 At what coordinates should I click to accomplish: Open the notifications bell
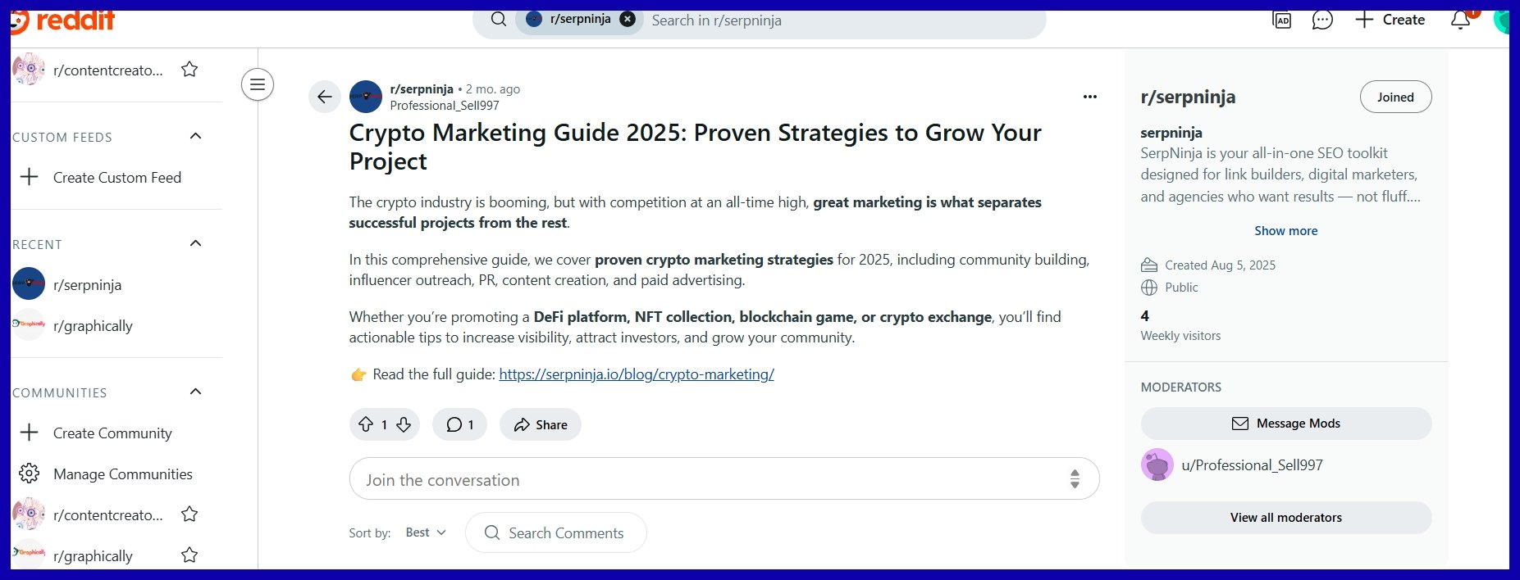[1460, 20]
